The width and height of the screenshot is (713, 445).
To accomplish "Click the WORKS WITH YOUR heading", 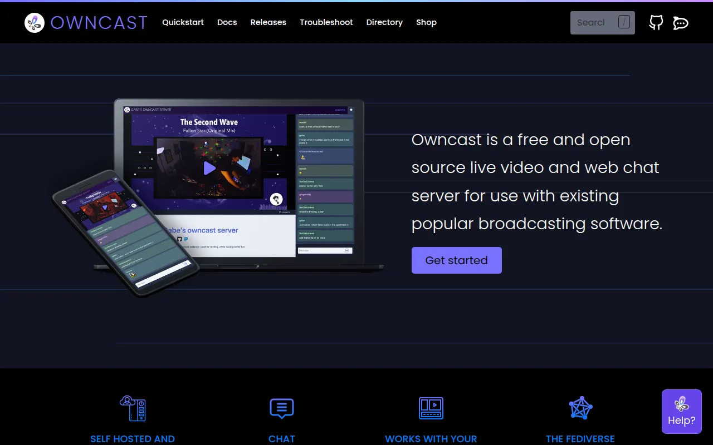I will coord(431,439).
